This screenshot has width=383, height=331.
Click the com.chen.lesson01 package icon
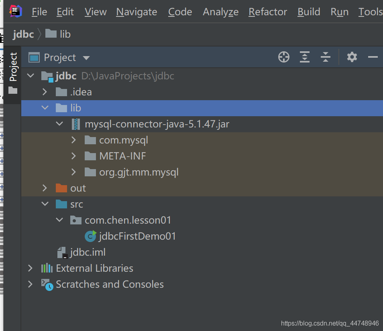click(76, 220)
